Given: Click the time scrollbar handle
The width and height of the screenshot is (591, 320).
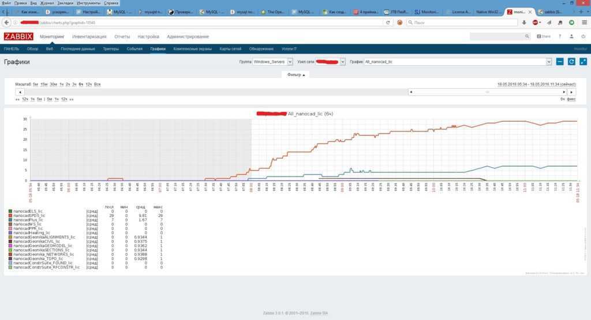Looking at the screenshot, I should point(487,92).
